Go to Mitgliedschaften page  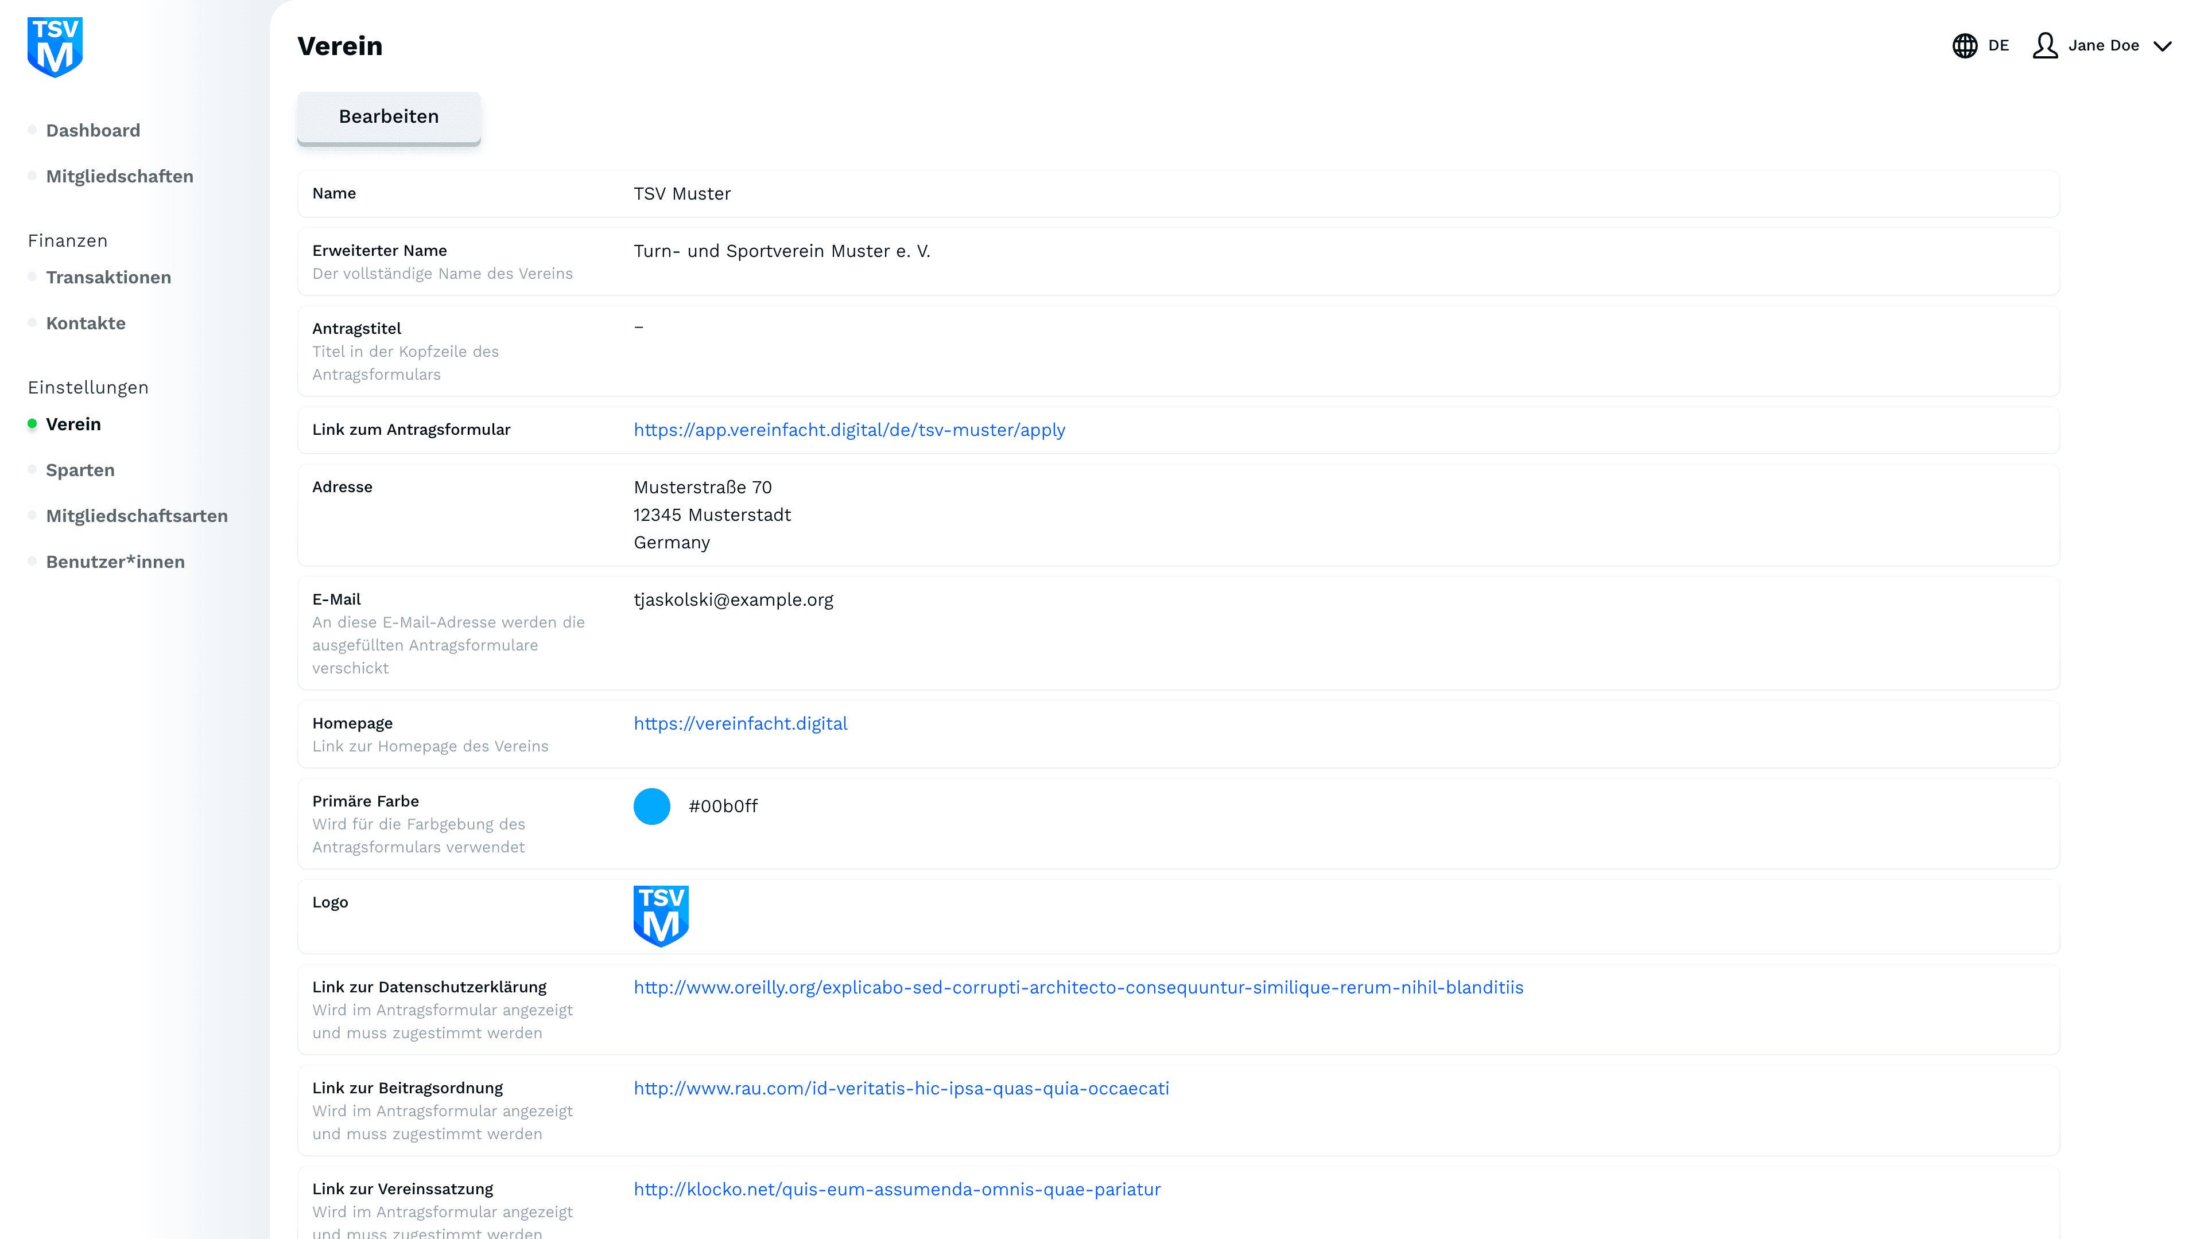tap(120, 176)
